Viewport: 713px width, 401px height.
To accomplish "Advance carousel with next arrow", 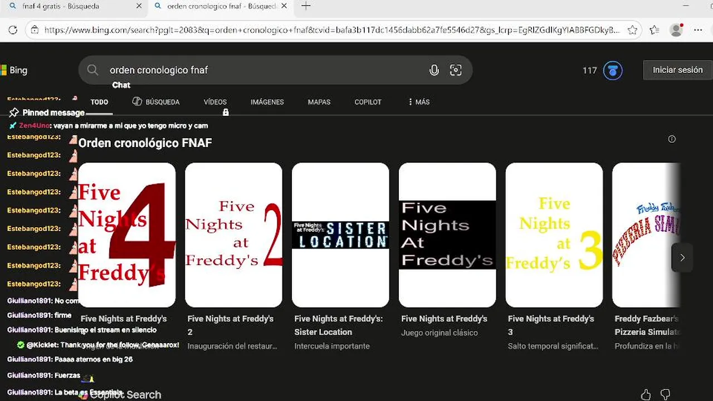I will pyautogui.click(x=682, y=257).
